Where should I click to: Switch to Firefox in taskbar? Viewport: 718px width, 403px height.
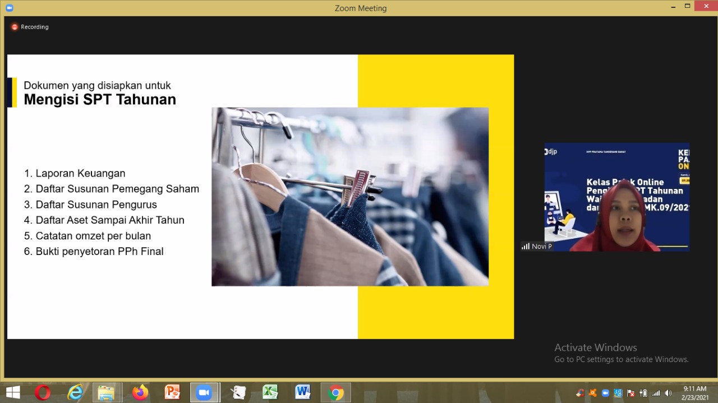point(140,393)
